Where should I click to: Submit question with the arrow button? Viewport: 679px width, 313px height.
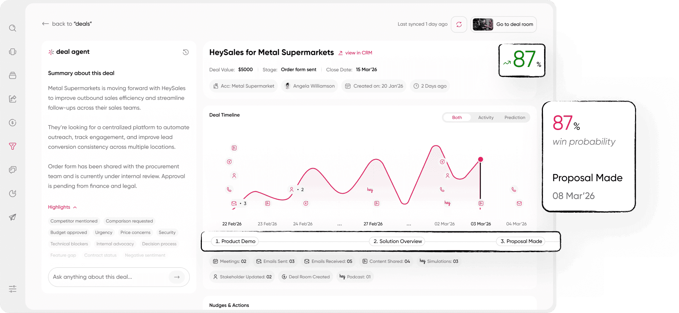coord(177,277)
